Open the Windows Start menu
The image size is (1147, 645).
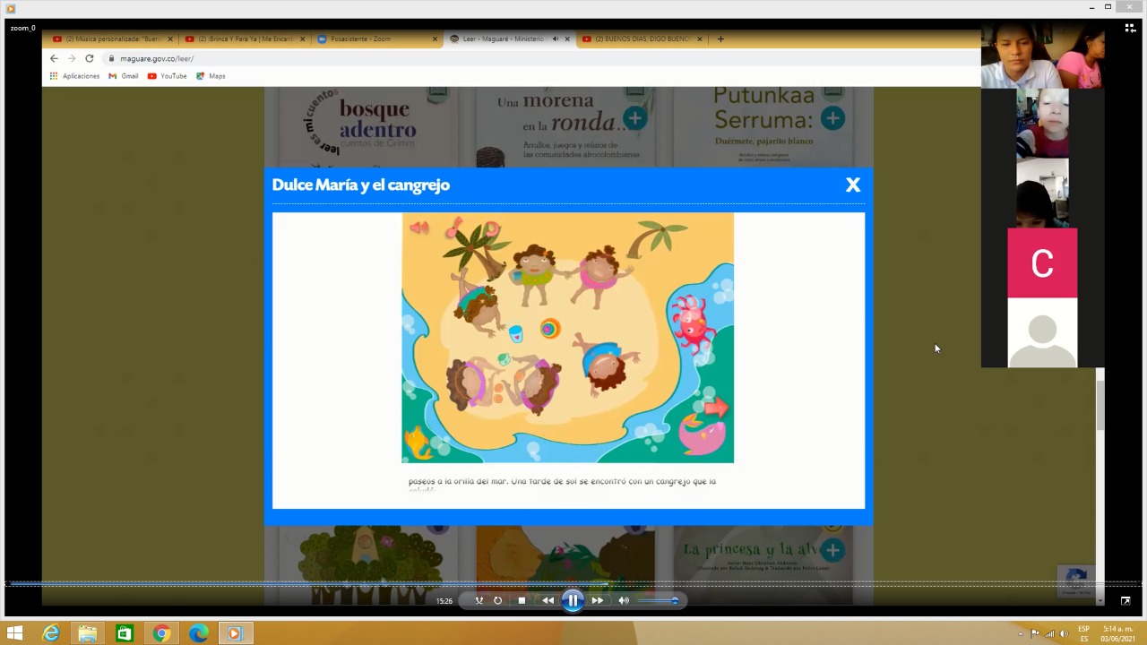[x=15, y=633]
